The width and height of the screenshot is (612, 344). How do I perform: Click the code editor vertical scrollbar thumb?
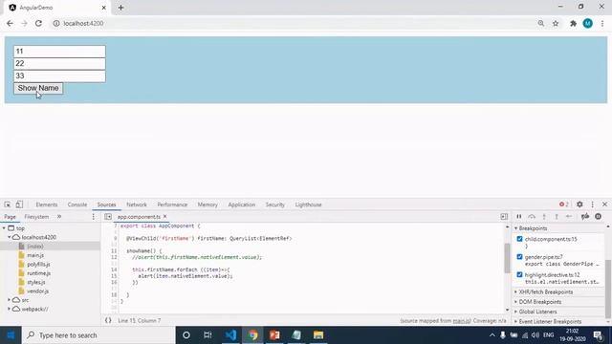pyautogui.click(x=507, y=258)
